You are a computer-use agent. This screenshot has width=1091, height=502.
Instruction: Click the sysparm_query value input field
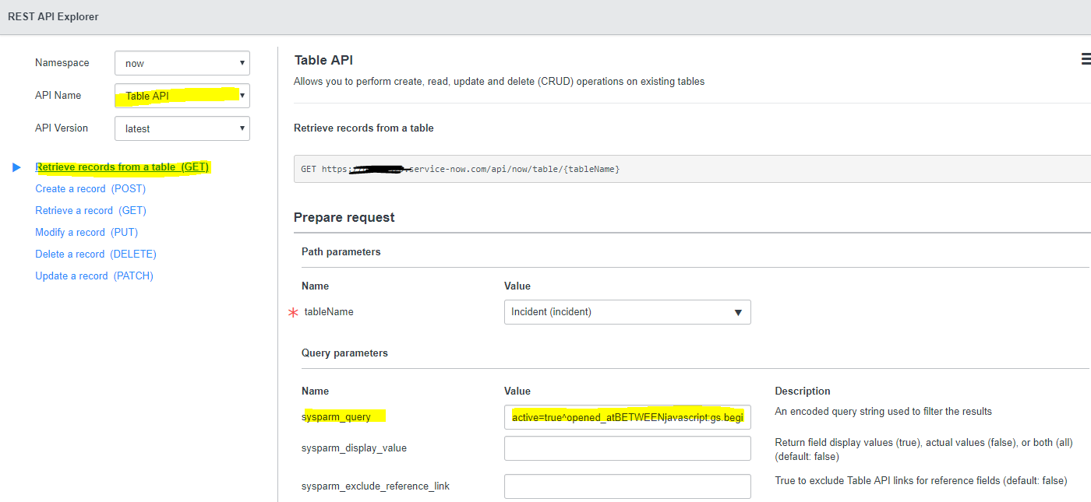tap(627, 417)
